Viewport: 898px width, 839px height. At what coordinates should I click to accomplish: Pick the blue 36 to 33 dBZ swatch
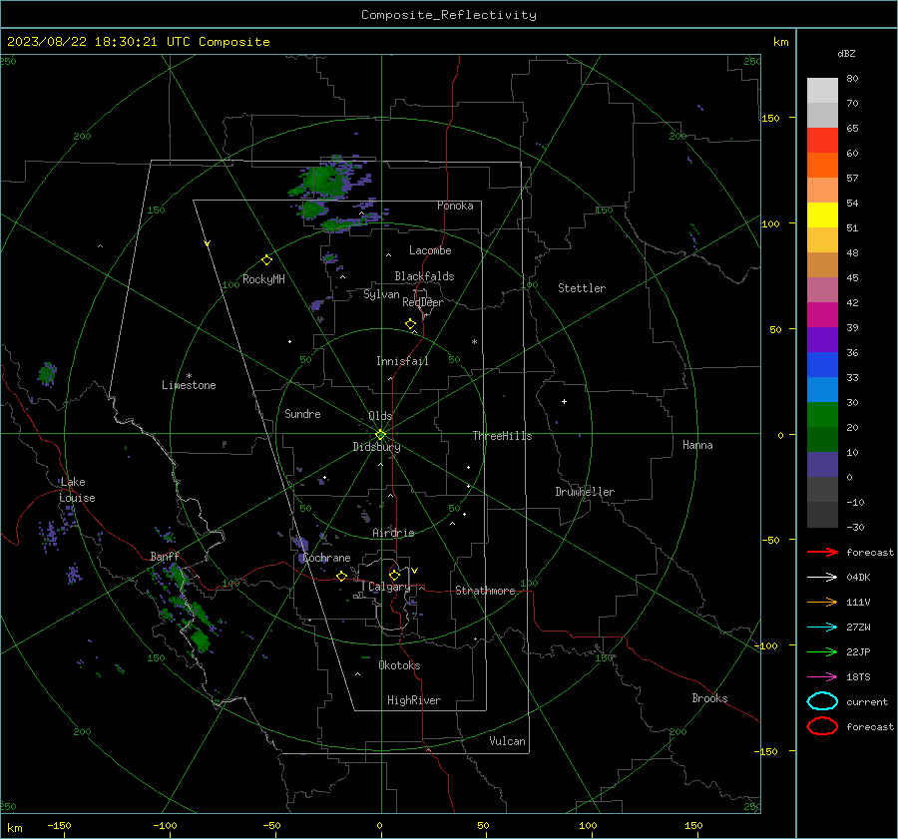(x=822, y=365)
